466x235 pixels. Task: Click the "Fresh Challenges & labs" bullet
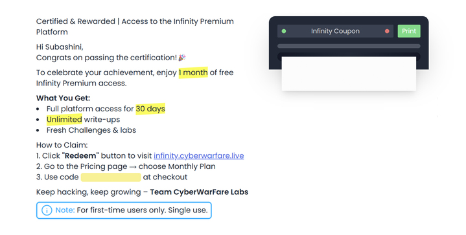[x=91, y=130]
